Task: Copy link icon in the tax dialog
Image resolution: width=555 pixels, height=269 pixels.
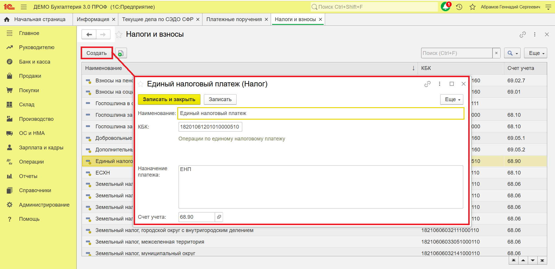Action: click(x=427, y=84)
